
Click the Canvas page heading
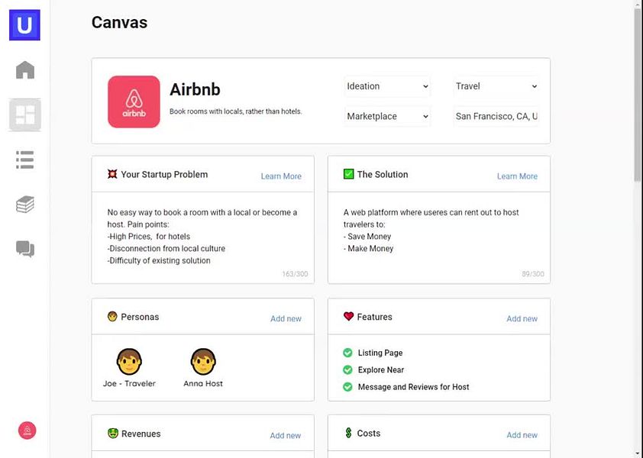[x=119, y=22]
